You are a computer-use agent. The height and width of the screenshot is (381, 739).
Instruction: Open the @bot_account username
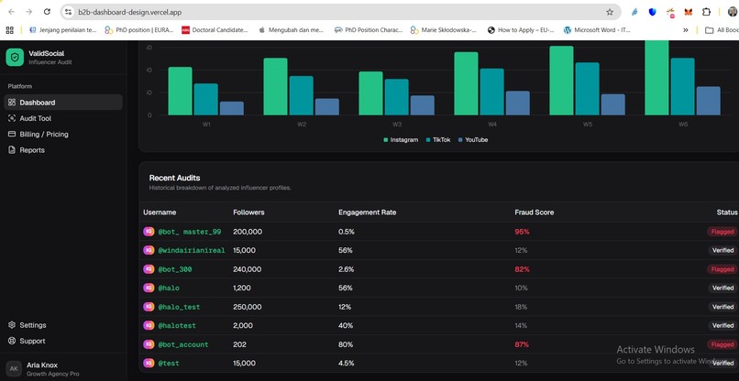pos(182,344)
